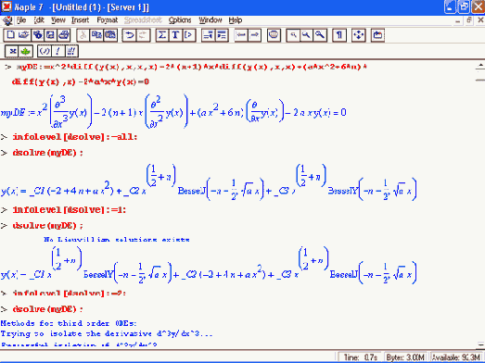
Task: Undo the last operation
Action: [x=129, y=35]
